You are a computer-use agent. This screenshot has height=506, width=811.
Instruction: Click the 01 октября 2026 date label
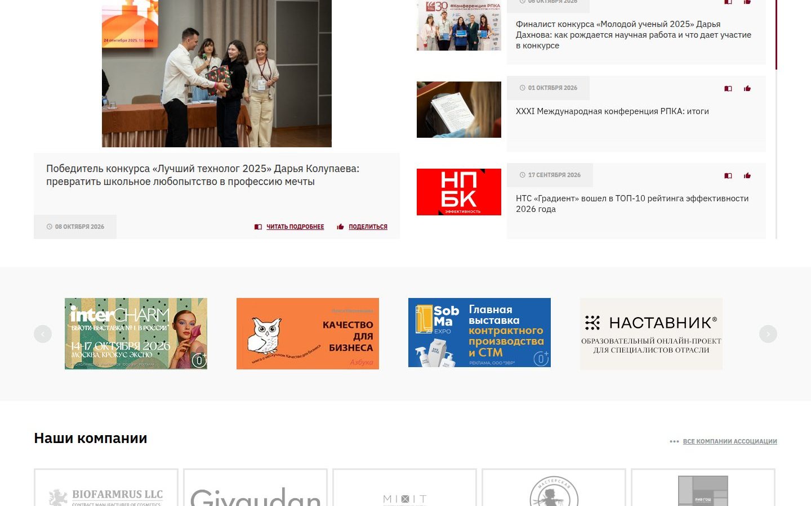[x=552, y=88]
